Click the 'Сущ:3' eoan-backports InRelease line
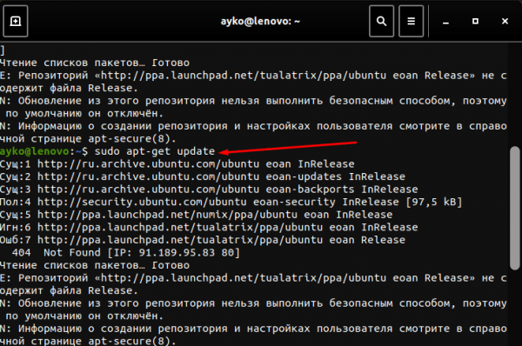 point(209,190)
